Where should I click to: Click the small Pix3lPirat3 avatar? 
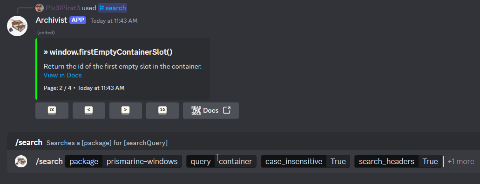[x=40, y=8]
